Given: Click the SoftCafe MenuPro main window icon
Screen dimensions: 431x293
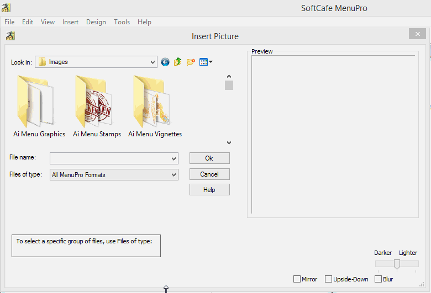Looking at the screenshot, I should tap(6, 8).
